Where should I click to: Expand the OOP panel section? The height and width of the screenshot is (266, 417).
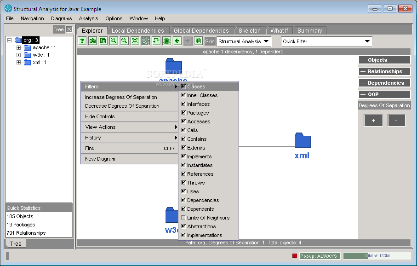[x=384, y=94]
